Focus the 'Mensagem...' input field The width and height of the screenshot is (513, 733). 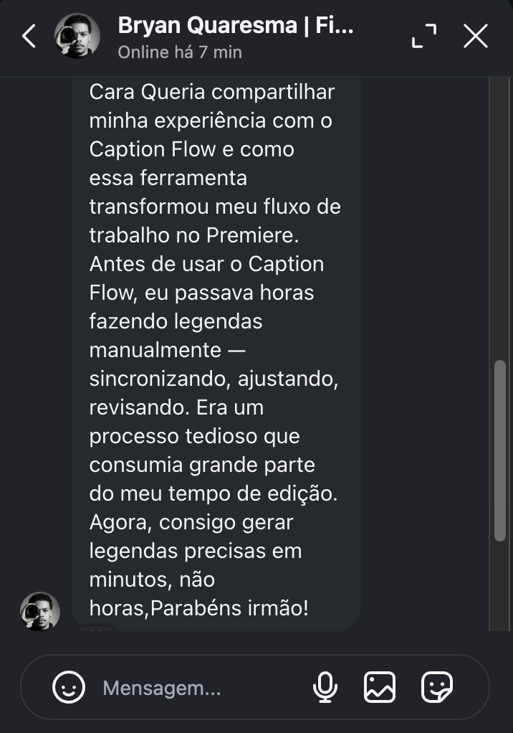pos(179,687)
